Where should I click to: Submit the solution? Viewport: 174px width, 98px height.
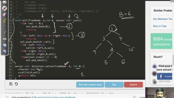[133, 85]
